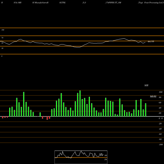Click the "-20" label on the MR scale
Screen dimensions: 164x164
[160, 124]
